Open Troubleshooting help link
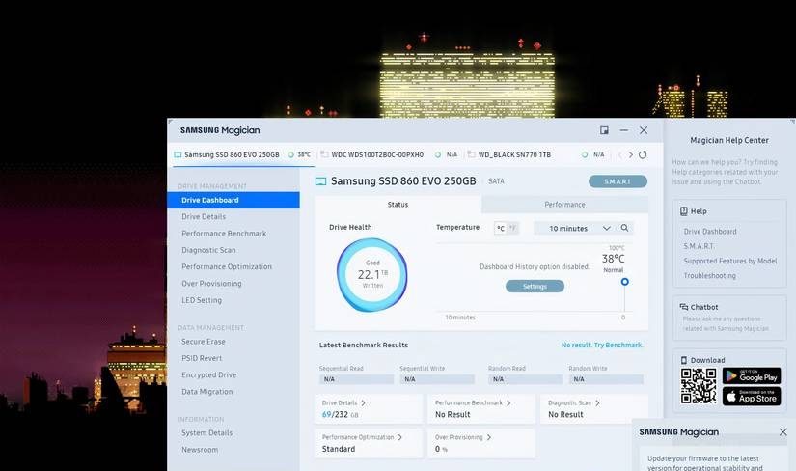The image size is (796, 471). 709,275
